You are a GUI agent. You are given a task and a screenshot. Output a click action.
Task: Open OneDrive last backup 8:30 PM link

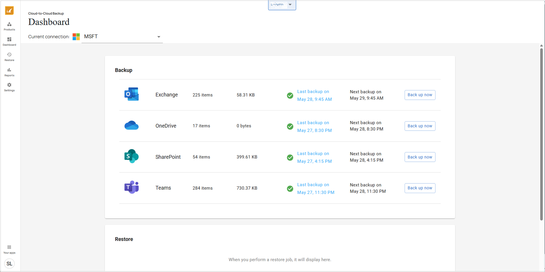314,126
